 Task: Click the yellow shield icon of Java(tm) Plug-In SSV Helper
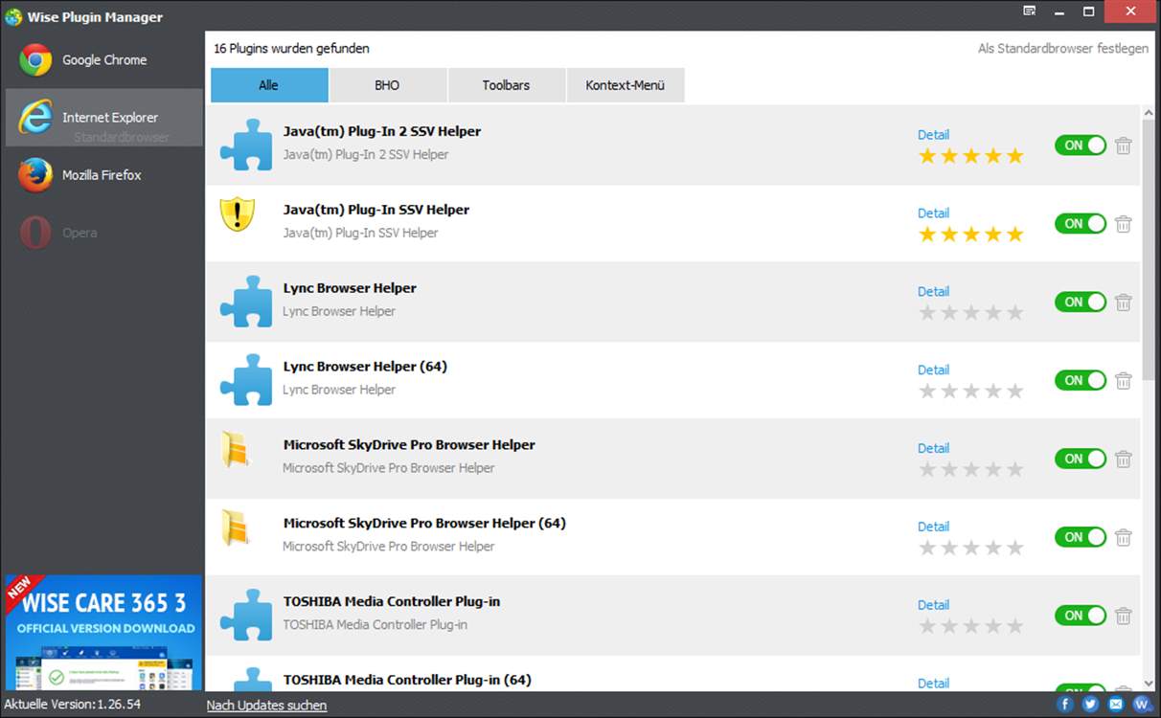pos(237,214)
